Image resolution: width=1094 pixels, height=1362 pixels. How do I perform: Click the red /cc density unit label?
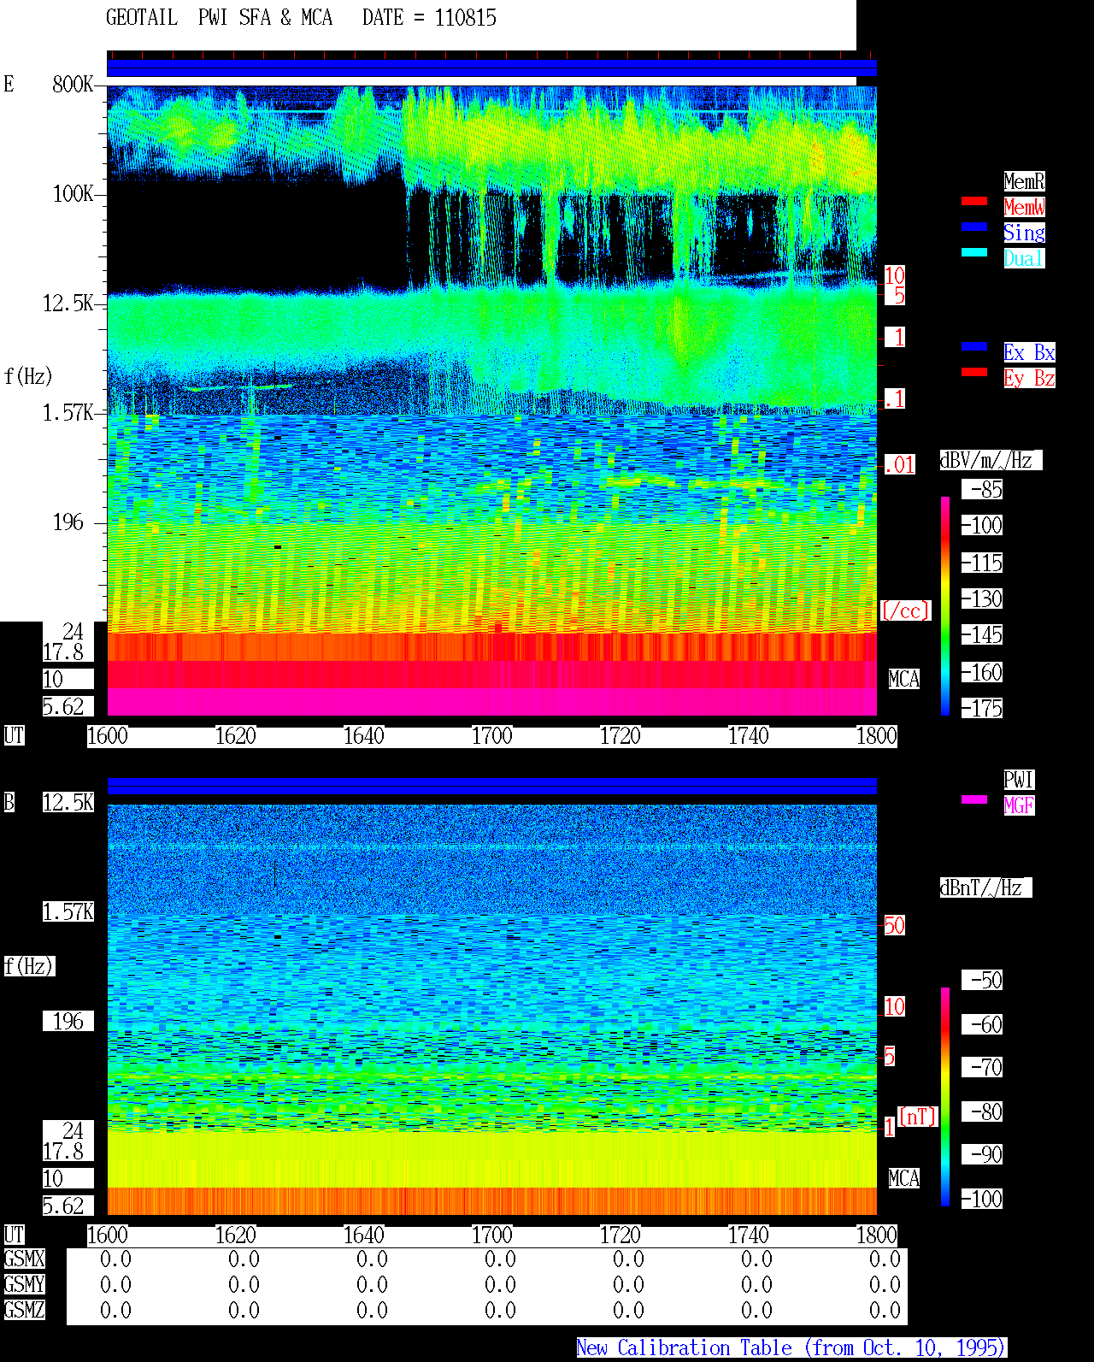tap(905, 611)
